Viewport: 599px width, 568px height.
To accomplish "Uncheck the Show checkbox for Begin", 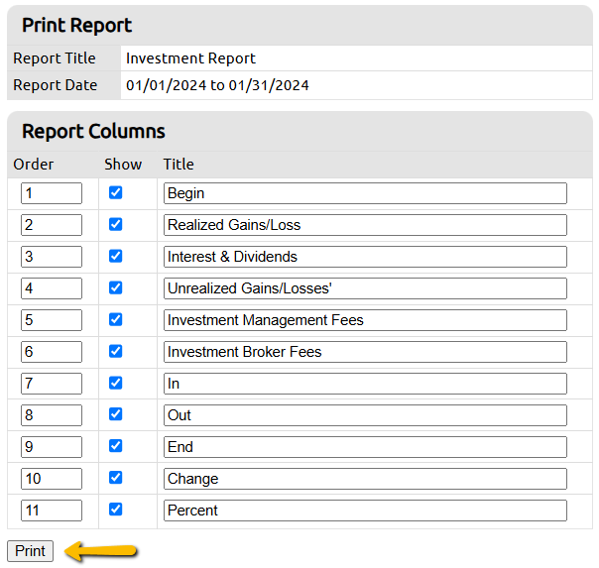I will 115,192.
